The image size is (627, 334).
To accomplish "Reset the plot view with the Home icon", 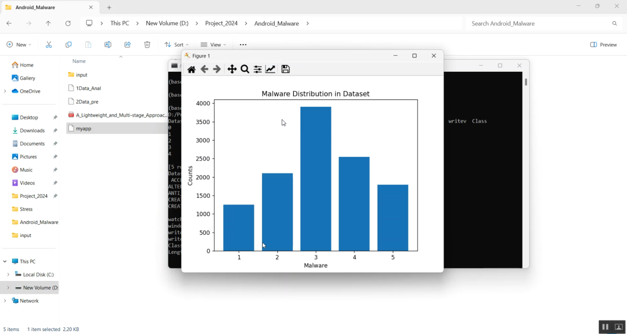I will coord(191,69).
